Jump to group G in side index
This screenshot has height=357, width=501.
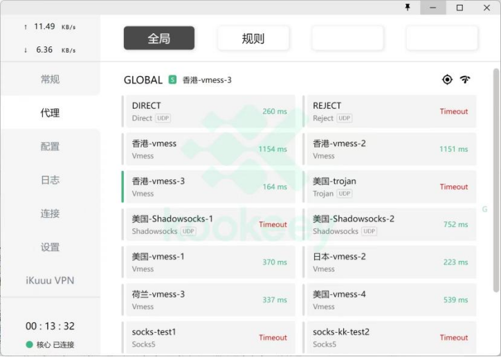point(484,209)
